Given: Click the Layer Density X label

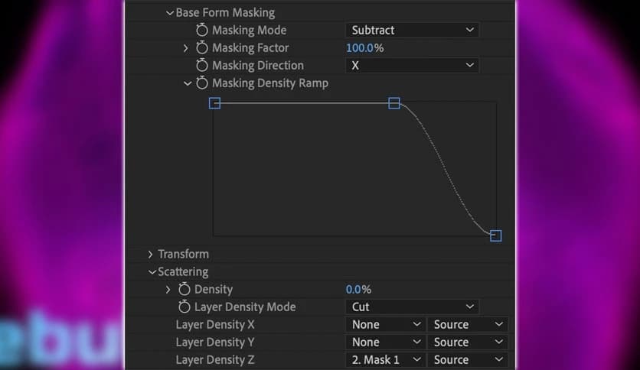Looking at the screenshot, I should (x=215, y=325).
